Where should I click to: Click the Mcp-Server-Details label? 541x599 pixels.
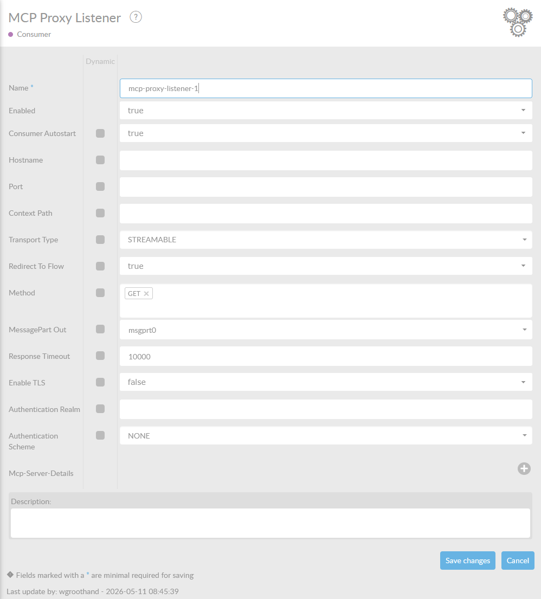(41, 473)
